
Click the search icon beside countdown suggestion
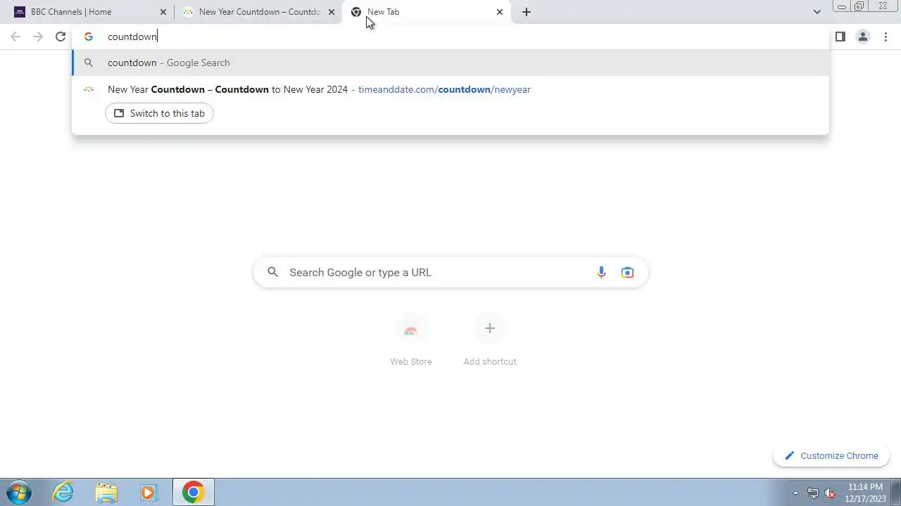pos(89,63)
